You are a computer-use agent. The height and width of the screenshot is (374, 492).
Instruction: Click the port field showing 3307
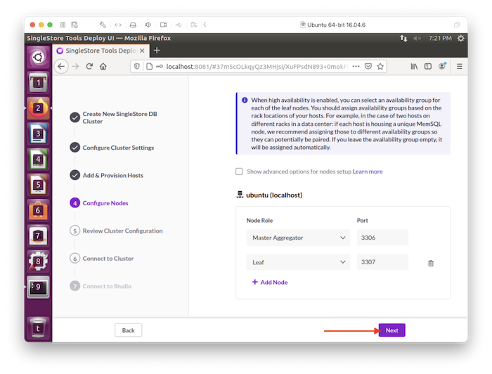point(382,262)
